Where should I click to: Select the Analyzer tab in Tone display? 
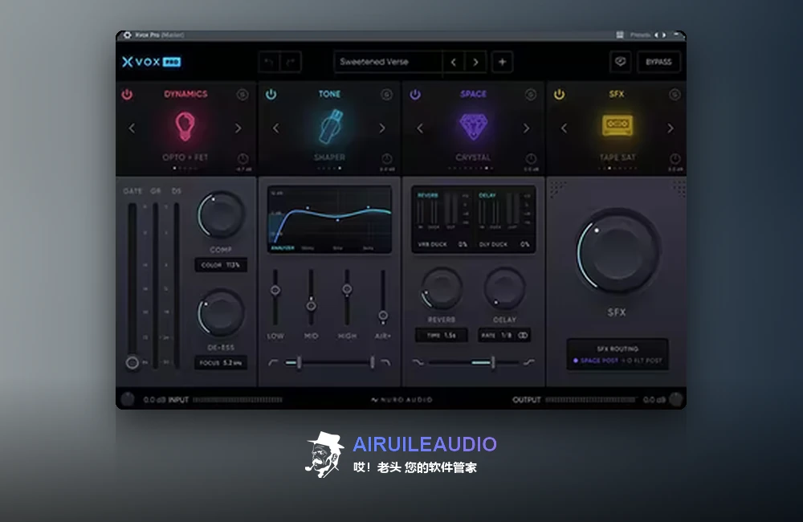click(x=283, y=248)
